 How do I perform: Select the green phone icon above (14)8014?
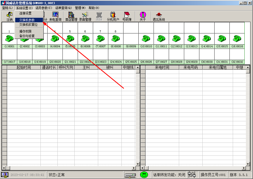tap(207, 39)
